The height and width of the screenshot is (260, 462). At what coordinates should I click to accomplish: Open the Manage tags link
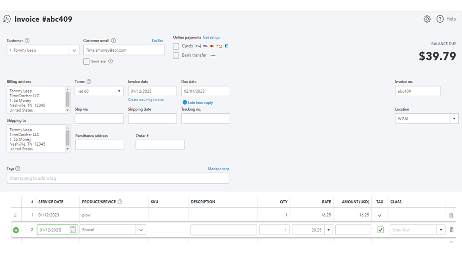218,169
